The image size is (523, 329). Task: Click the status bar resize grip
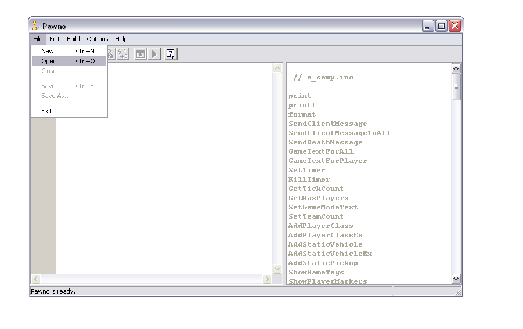pos(459,292)
